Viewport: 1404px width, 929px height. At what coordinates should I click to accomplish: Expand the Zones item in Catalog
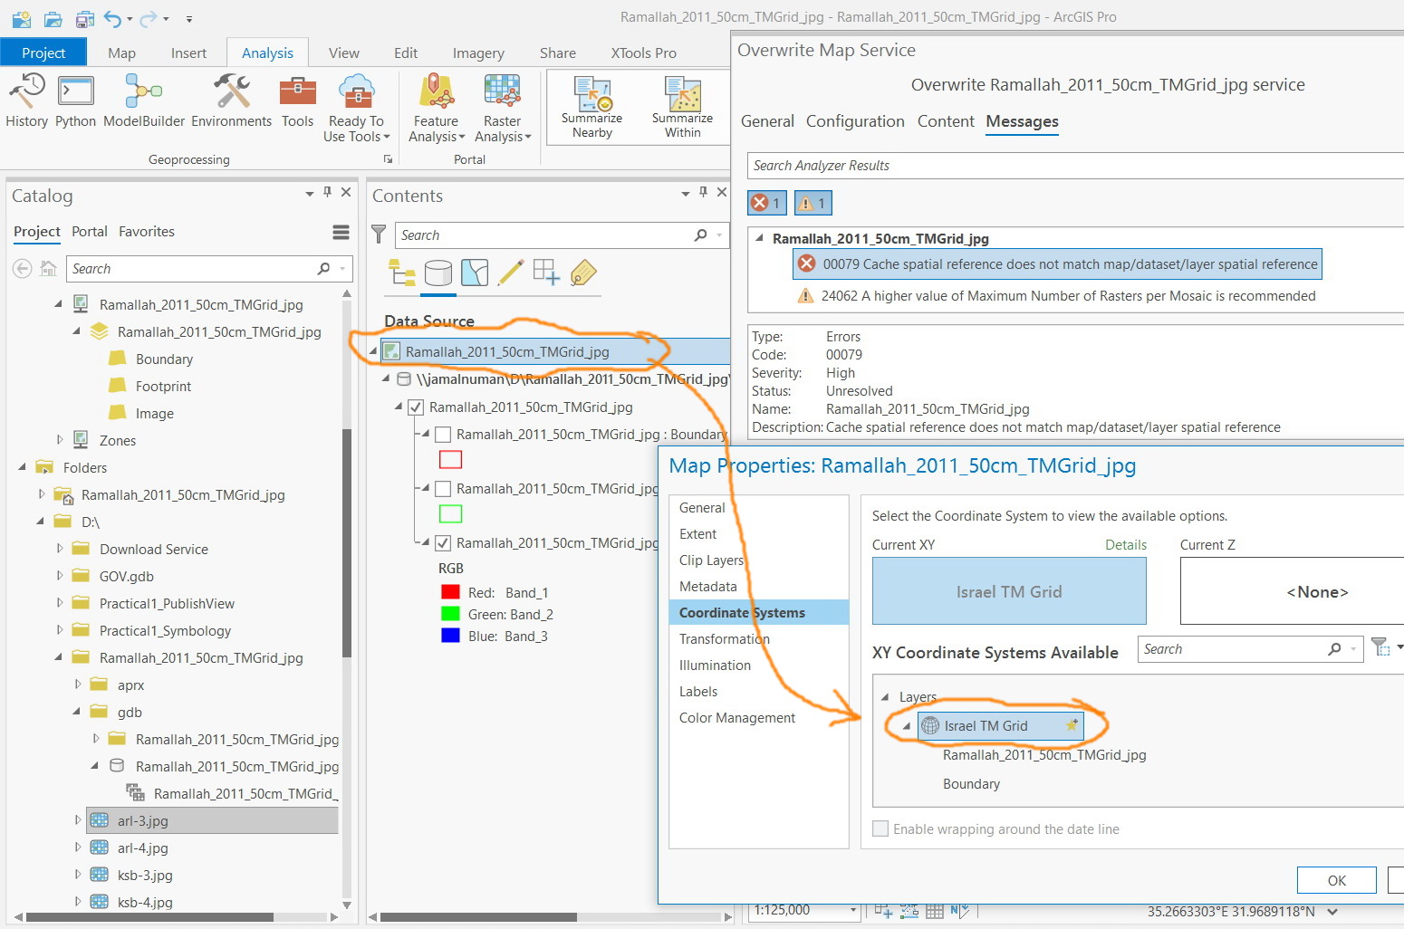(60, 440)
